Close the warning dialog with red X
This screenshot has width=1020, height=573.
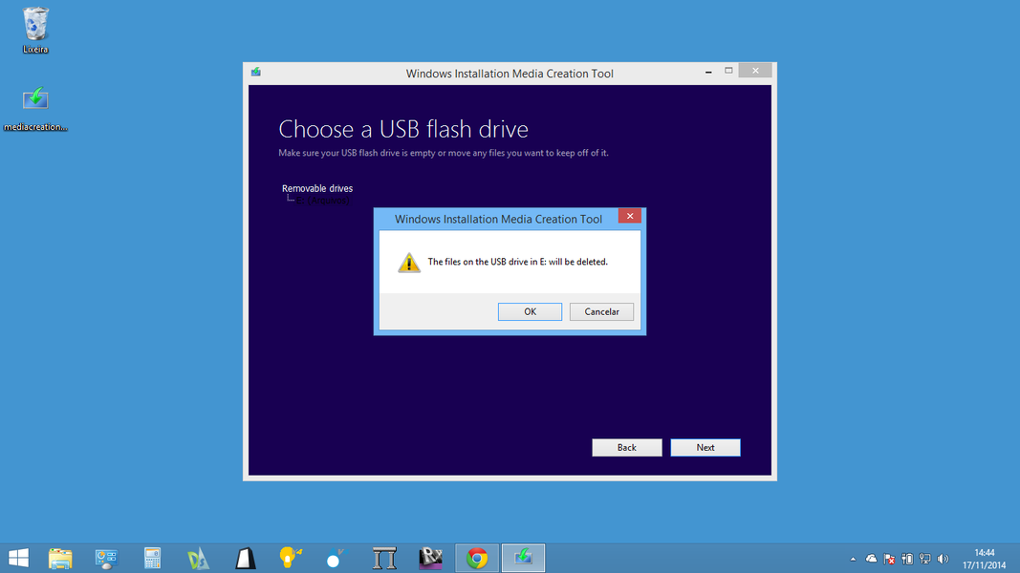pos(629,216)
